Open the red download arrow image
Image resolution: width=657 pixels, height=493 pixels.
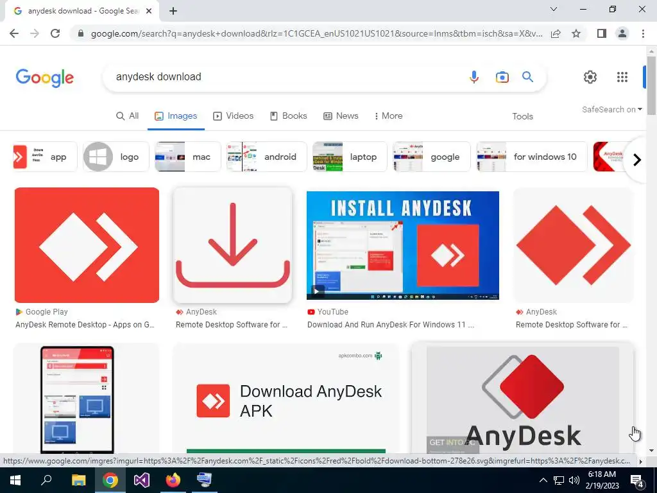click(x=232, y=245)
